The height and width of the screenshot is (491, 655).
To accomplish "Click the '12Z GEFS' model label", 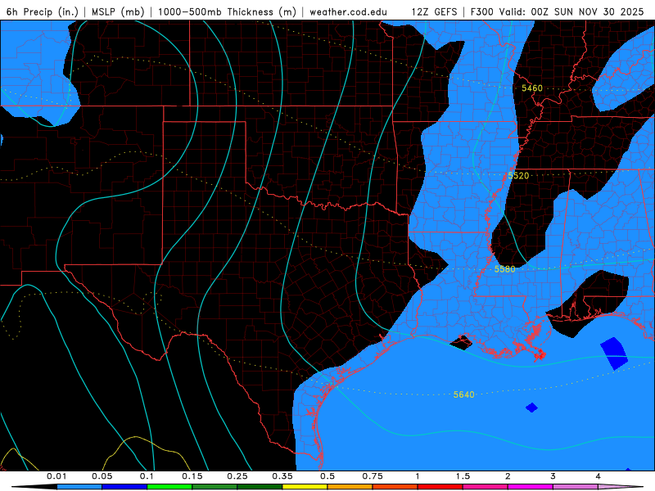I will click(434, 11).
